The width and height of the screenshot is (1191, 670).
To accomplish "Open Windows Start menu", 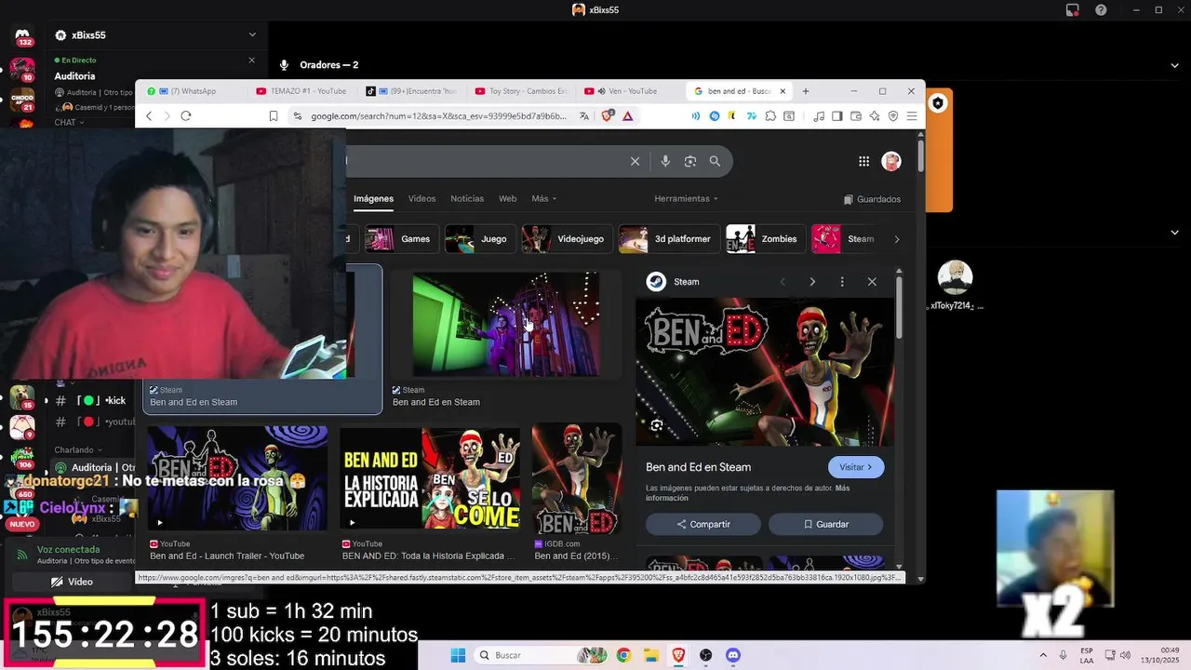I will coord(458,655).
